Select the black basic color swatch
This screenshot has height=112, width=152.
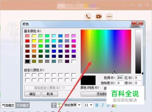click(27, 61)
